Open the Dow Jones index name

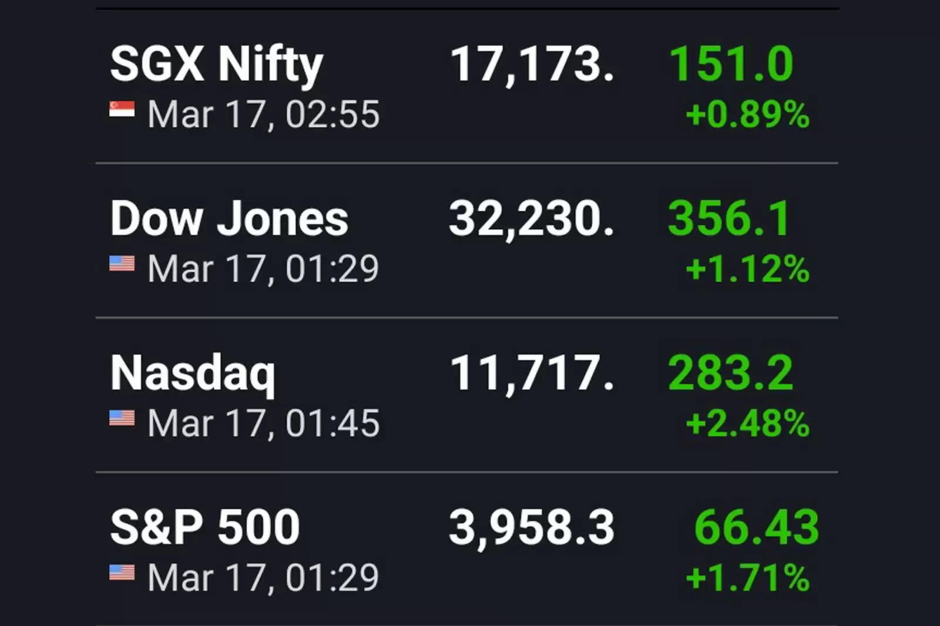(x=229, y=218)
